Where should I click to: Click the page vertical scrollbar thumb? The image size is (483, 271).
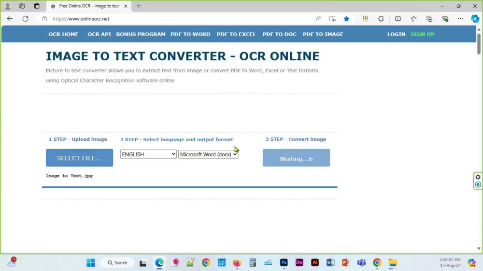click(479, 43)
